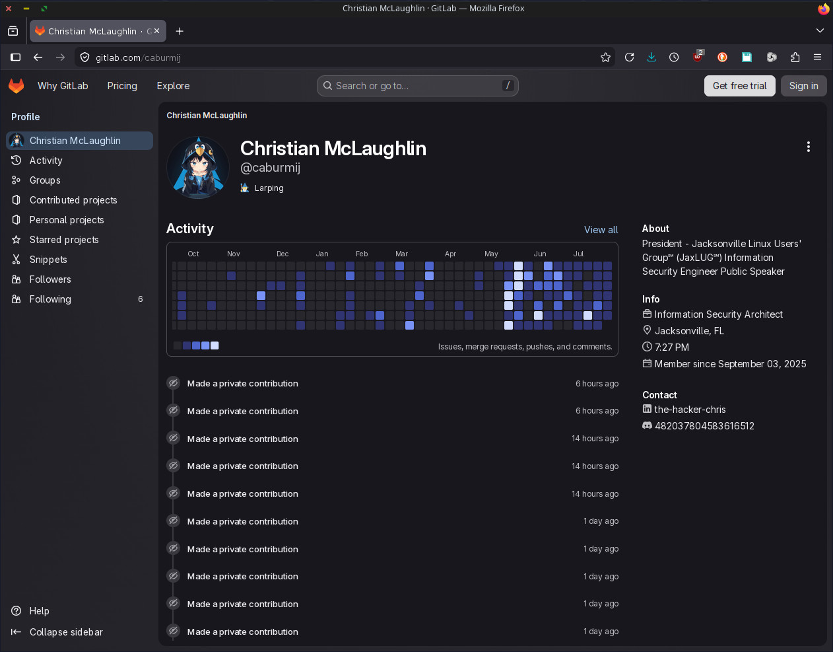The height and width of the screenshot is (652, 833).
Task: Click the @caburmij username text
Action: [x=271, y=168]
